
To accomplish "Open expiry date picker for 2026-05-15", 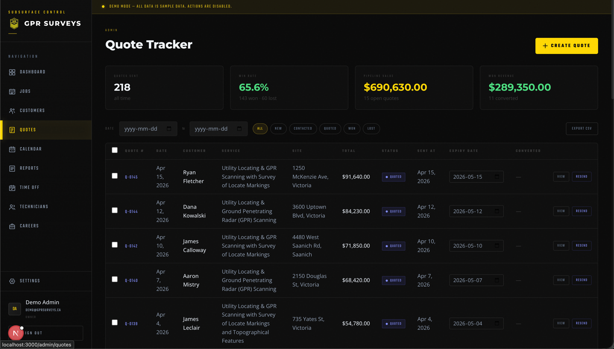I will coord(497,177).
